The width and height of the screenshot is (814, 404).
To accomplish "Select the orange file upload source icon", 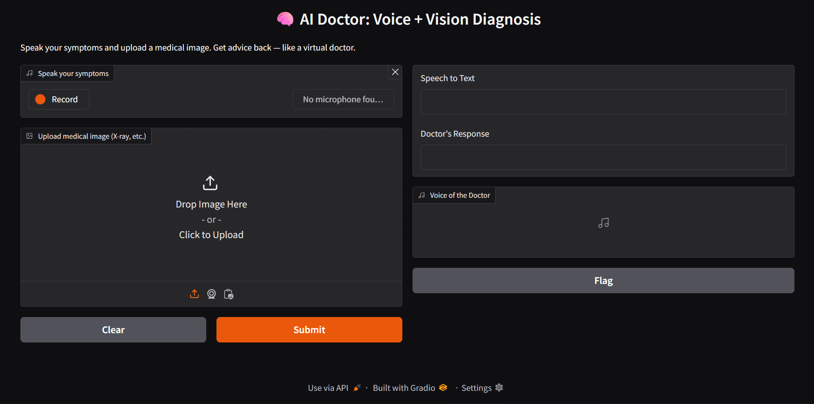I will click(x=194, y=294).
